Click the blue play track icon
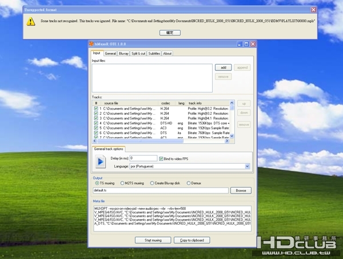 click(x=101, y=162)
